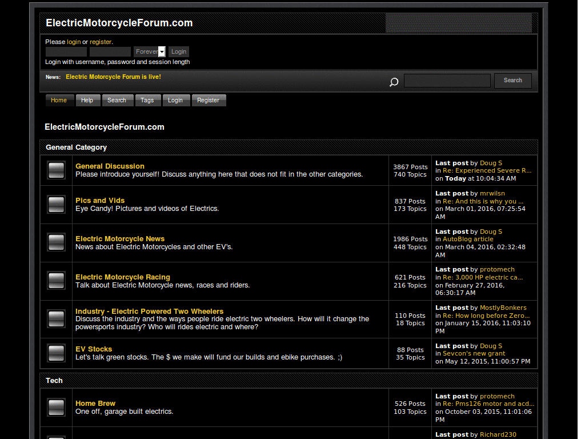
Task: Open the Pics and Vids board
Action: [x=100, y=201]
